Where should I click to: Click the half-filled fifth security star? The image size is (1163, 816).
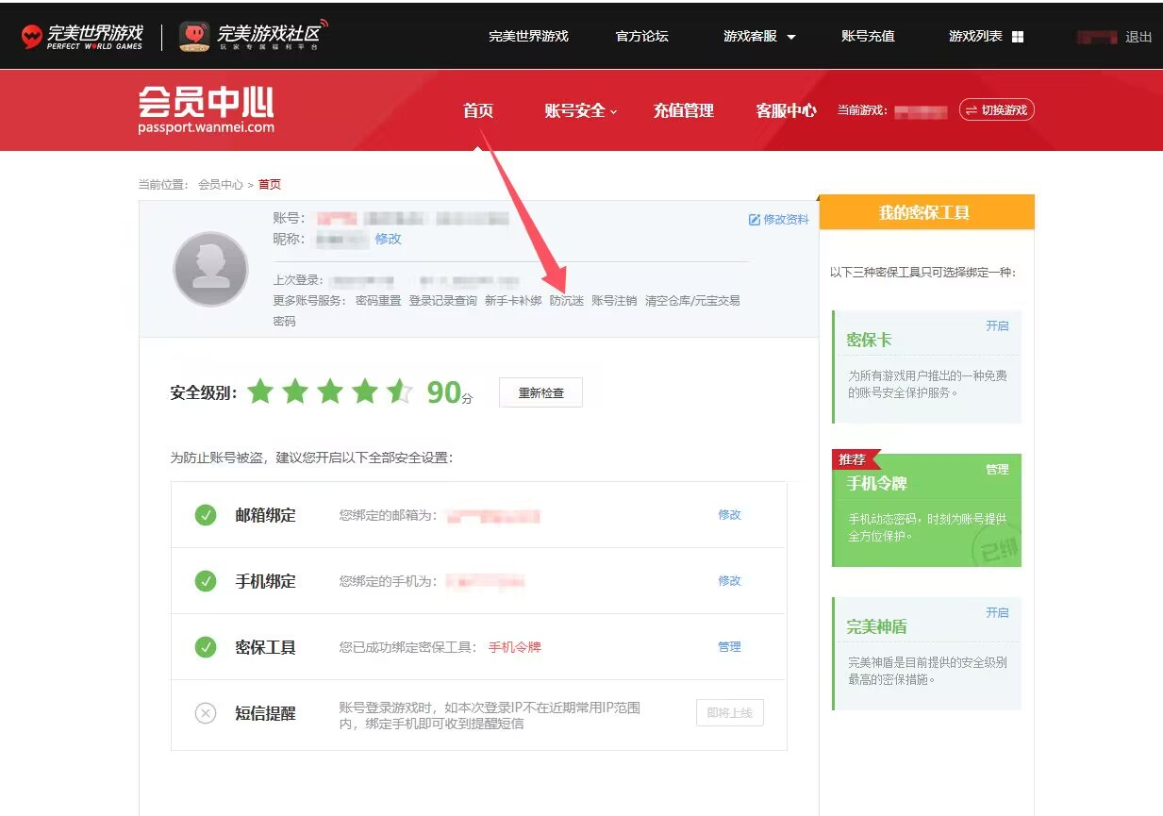click(x=400, y=391)
